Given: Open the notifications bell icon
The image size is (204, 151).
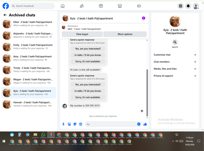Looking at the screenshot, I should click(188, 6).
